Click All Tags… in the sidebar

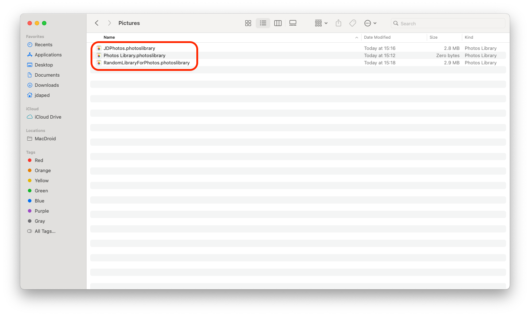coord(45,231)
